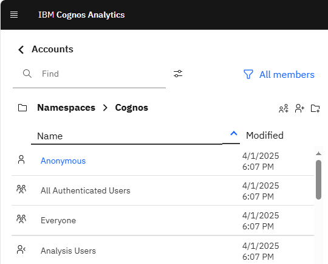This screenshot has width=328, height=264.
Task: Click the new group icon
Action: pyautogui.click(x=284, y=108)
